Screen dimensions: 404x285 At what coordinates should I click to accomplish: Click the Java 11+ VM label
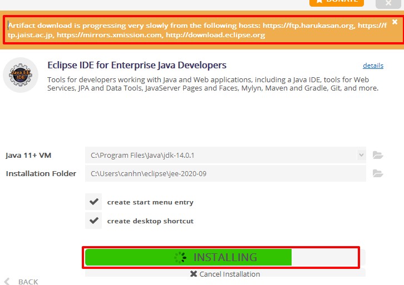tap(28, 156)
